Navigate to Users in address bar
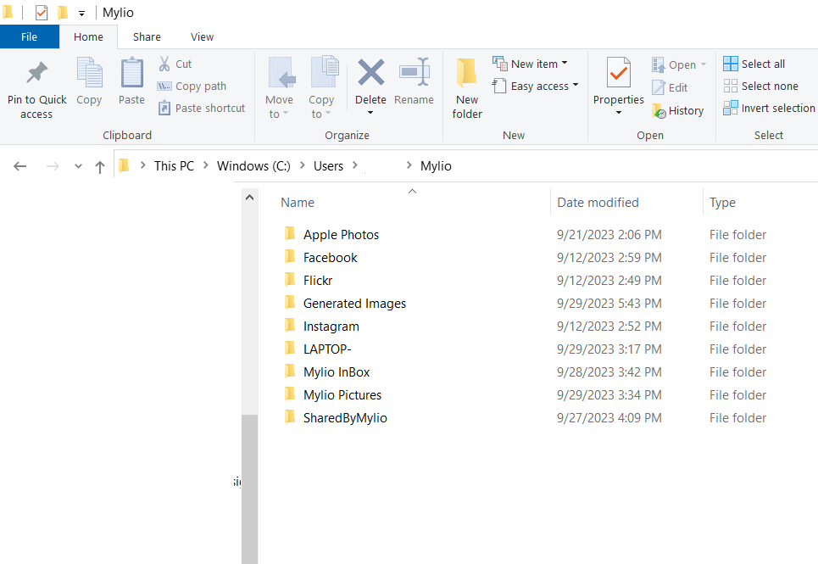The height and width of the screenshot is (564, 818). click(x=328, y=166)
